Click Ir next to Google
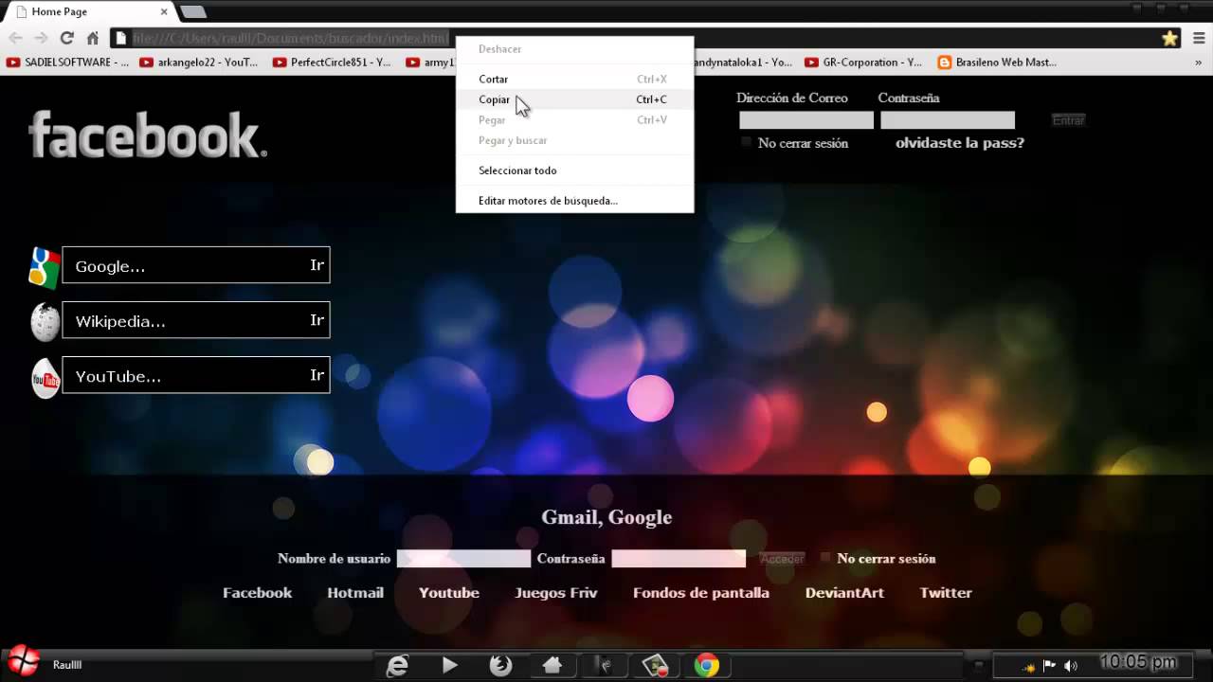The width and height of the screenshot is (1213, 682). click(x=317, y=265)
